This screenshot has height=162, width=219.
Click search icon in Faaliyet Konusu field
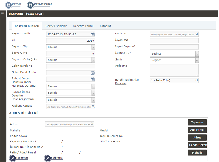coord(93,107)
